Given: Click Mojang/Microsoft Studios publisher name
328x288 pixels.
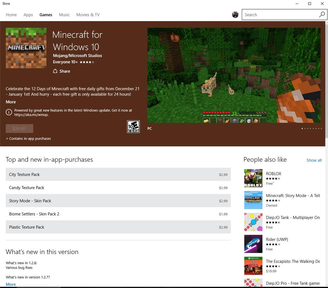Looking at the screenshot, I should pyautogui.click(x=78, y=56).
